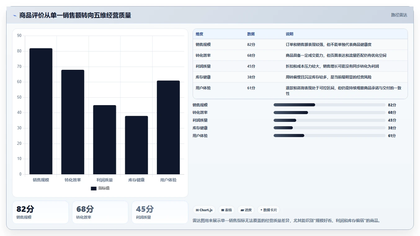The image size is (420, 236).
Task: Click the 库存健康 progress bar
Action: coord(329,128)
